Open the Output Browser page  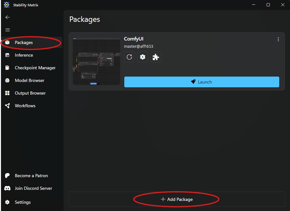(x=32, y=93)
